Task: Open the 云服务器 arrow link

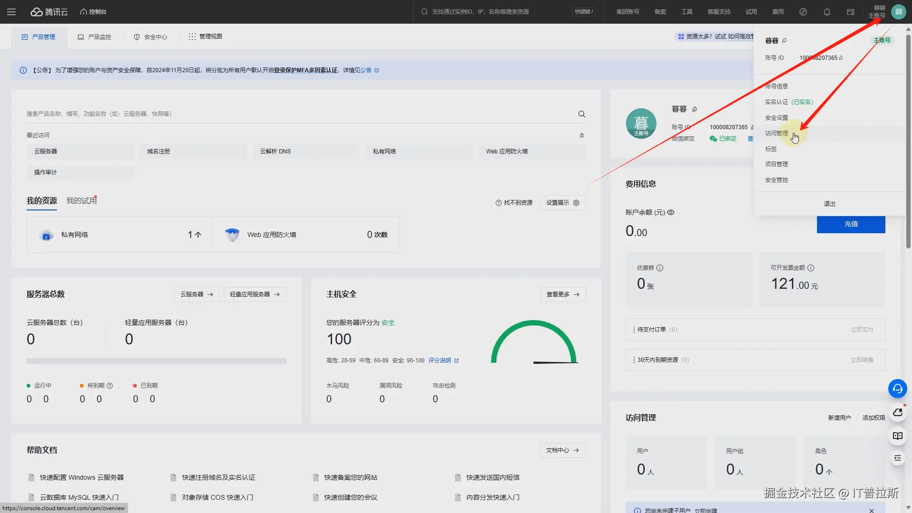Action: click(x=197, y=294)
